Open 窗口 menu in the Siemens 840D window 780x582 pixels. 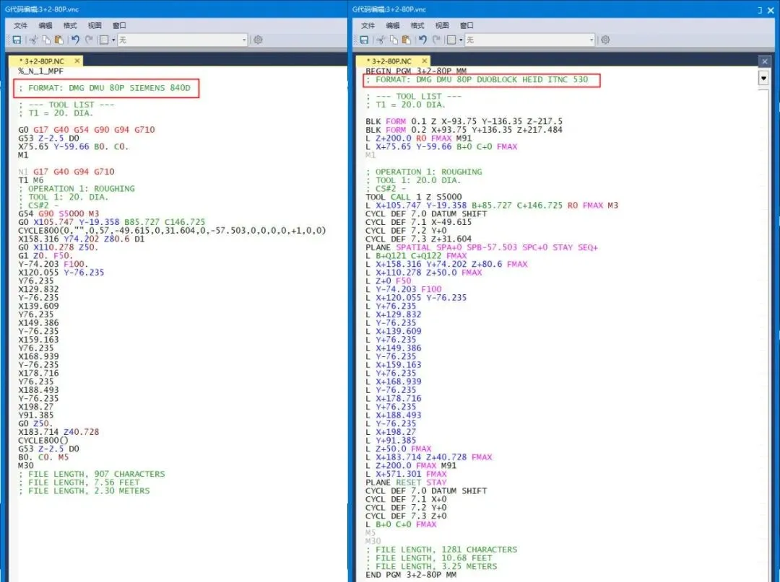pyautogui.click(x=119, y=25)
